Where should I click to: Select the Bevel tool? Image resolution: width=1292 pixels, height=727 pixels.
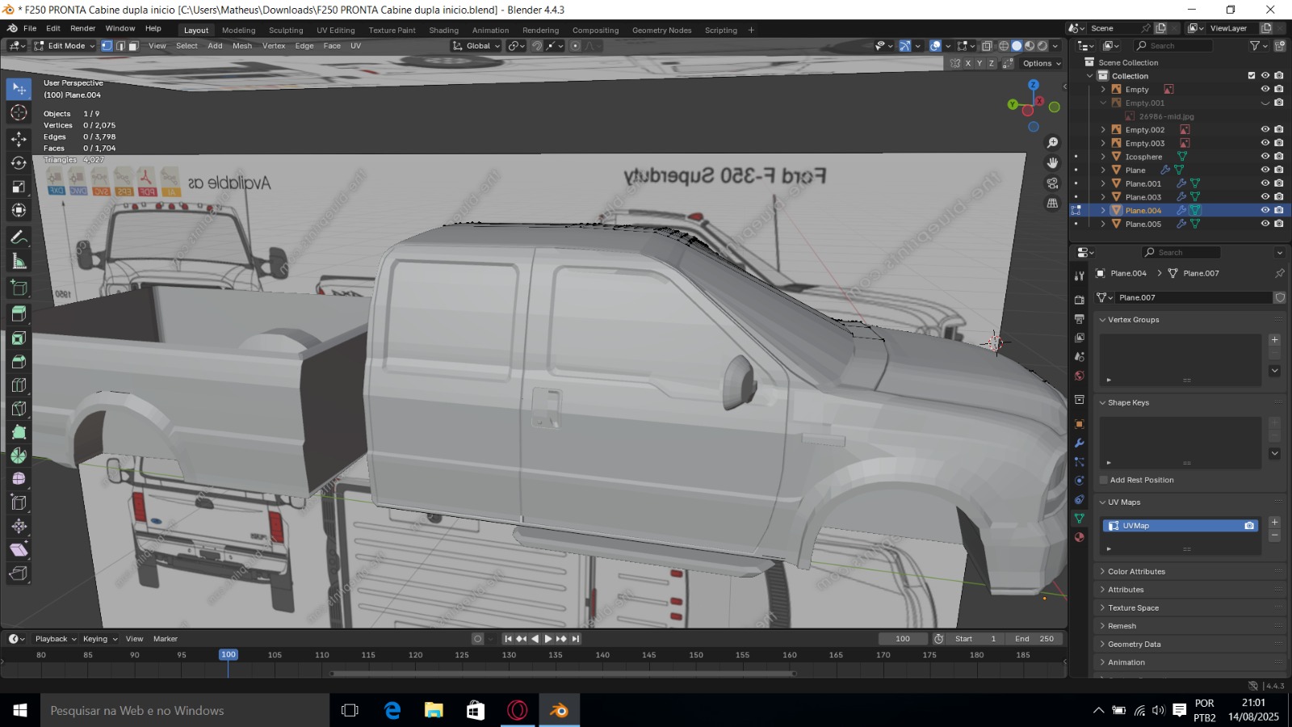coord(19,361)
